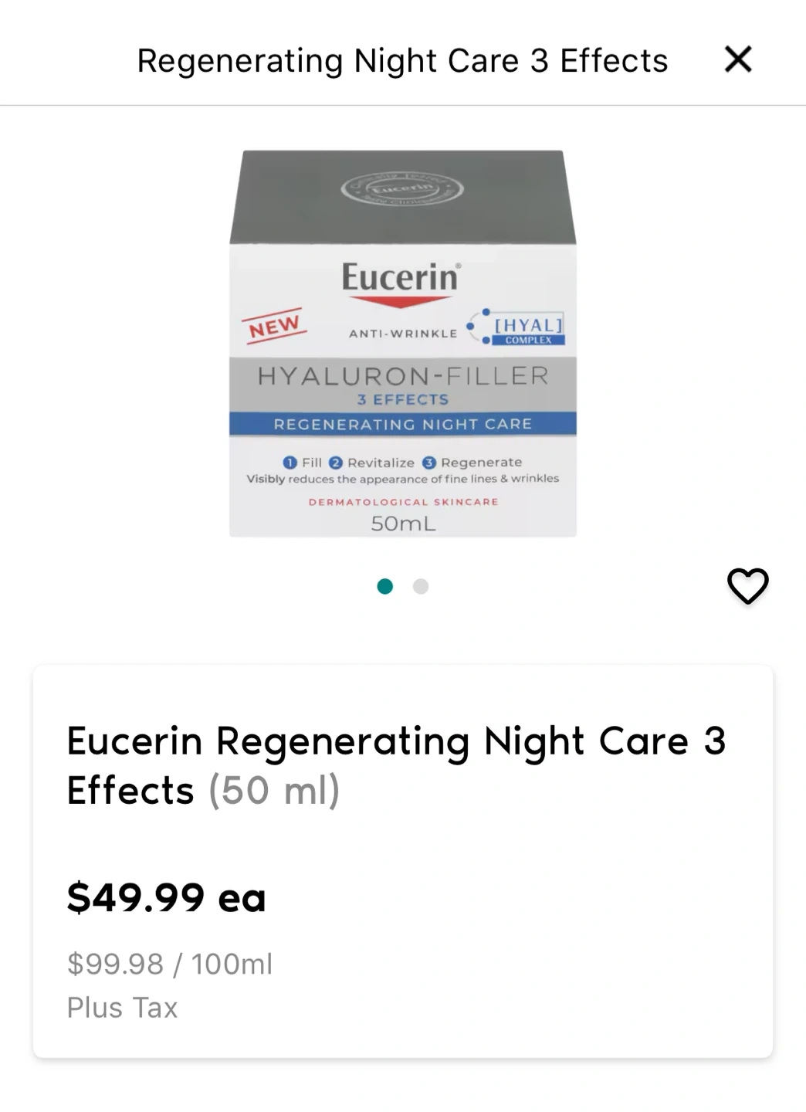The image size is (806, 1112).
Task: Click the Plus Tax note
Action: 122,1008
